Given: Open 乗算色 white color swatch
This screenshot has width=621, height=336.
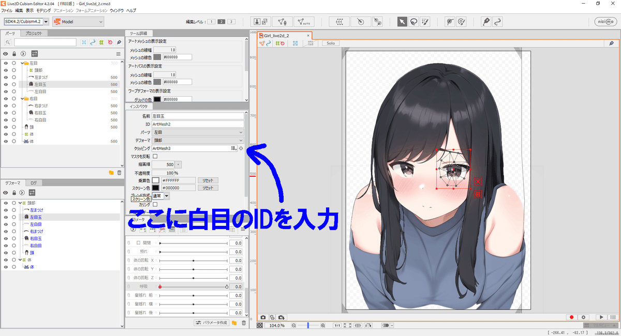Looking at the screenshot, I should 156,180.
